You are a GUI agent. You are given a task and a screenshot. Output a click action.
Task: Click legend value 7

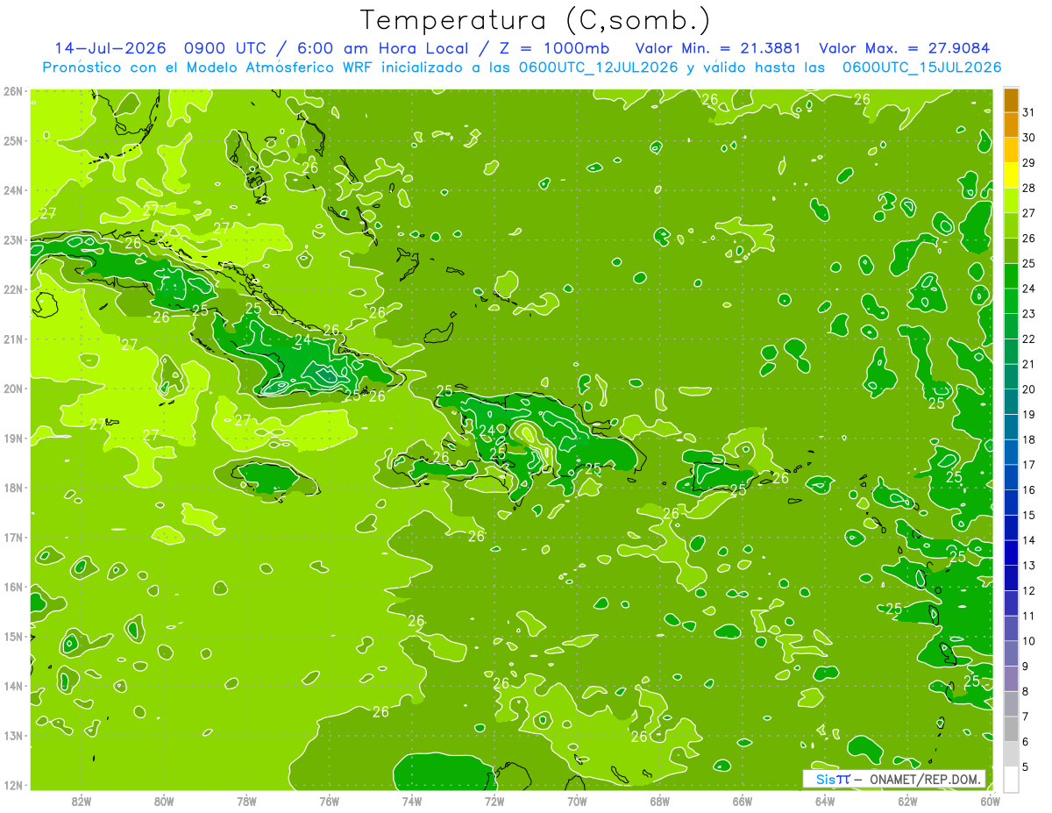[x=1026, y=717]
